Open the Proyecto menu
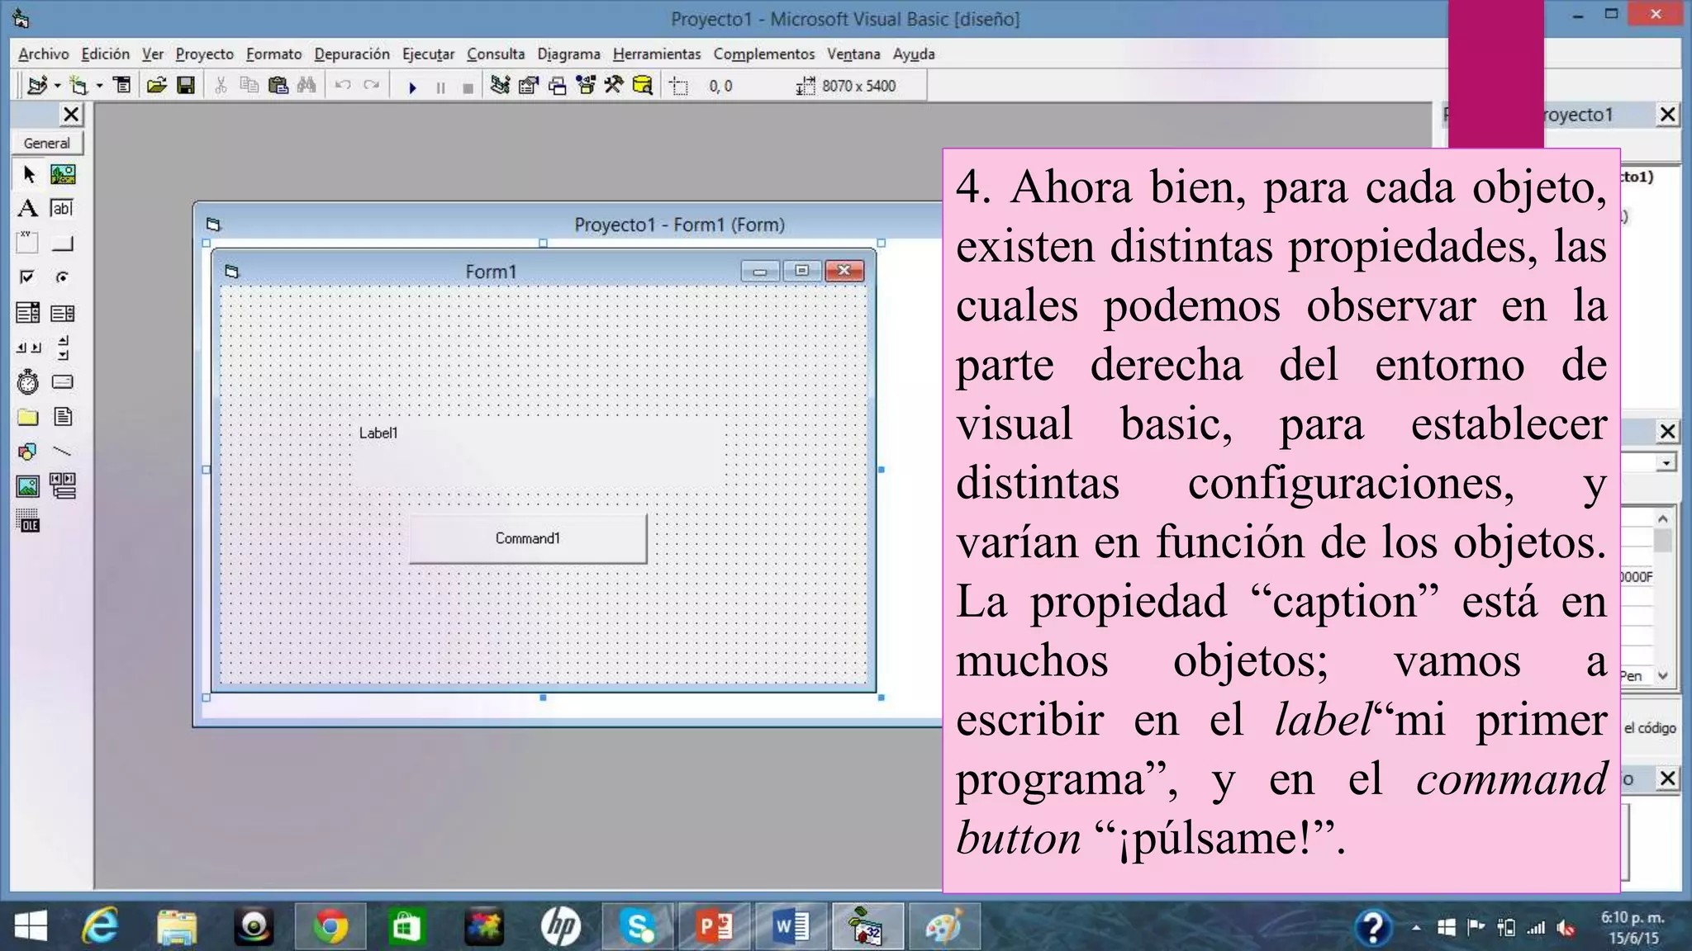Screen dimensions: 1692x951 coord(205,54)
